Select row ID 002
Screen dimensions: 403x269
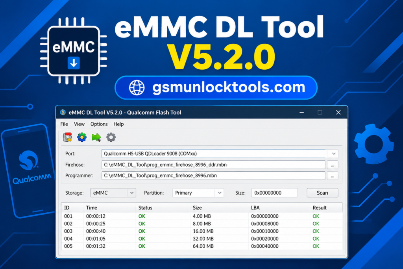click(202, 223)
